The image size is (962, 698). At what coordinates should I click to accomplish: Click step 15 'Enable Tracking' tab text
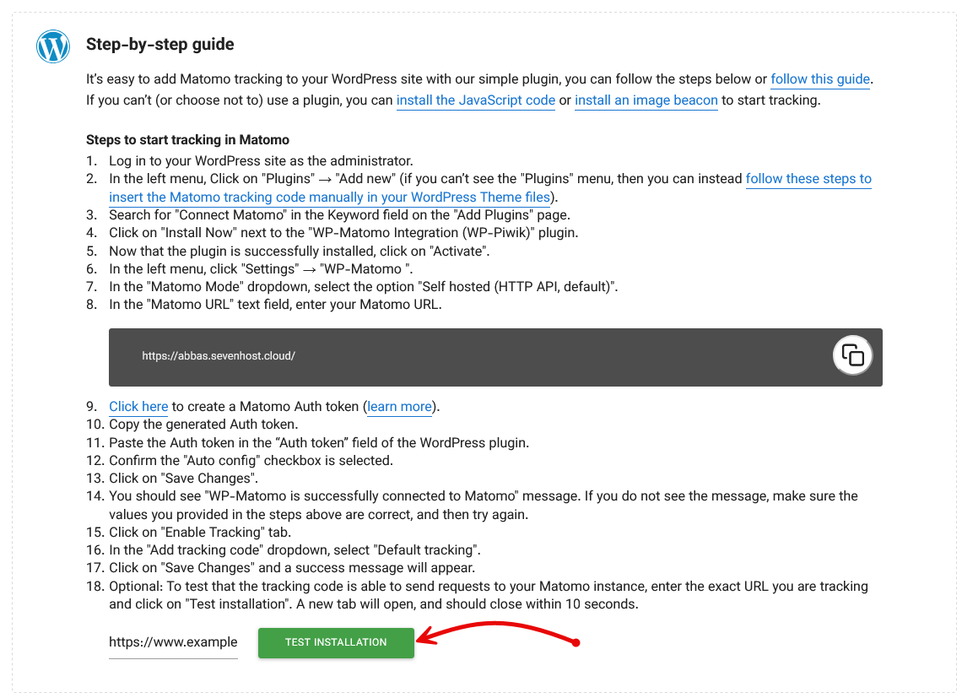tap(200, 533)
